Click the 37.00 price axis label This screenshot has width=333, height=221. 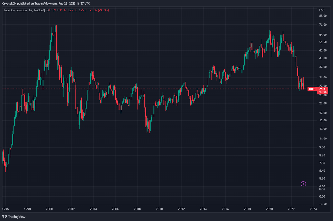click(x=322, y=67)
